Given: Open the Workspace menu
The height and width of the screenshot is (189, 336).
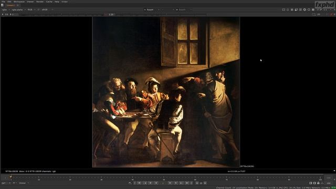Looking at the screenshot, I should point(19,2).
